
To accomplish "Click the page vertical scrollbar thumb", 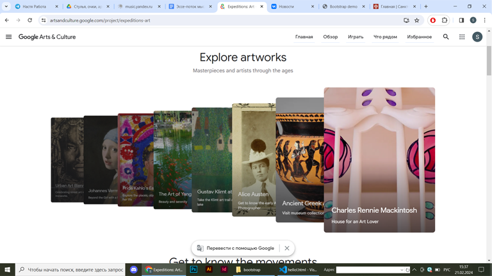I will point(489,61).
